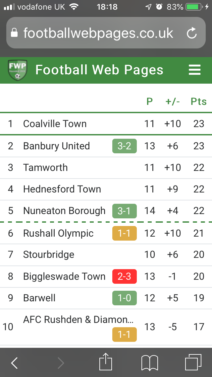The image size is (212, 377).
Task: Reload the page with refresh icon
Action: coord(192,33)
